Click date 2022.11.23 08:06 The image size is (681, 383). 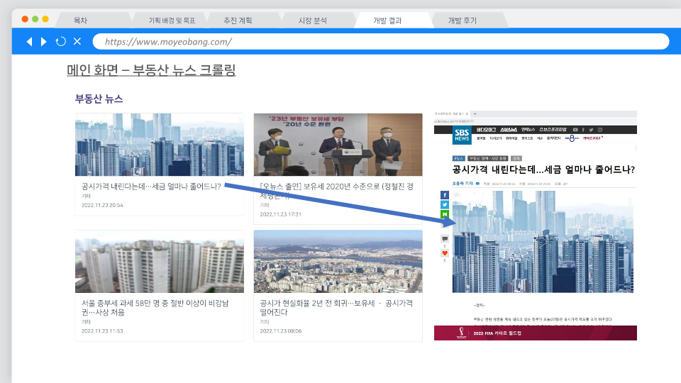click(x=281, y=331)
